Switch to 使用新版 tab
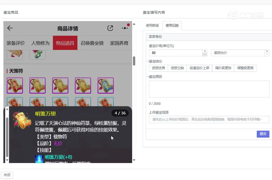The height and width of the screenshot is (180, 272). [153, 26]
